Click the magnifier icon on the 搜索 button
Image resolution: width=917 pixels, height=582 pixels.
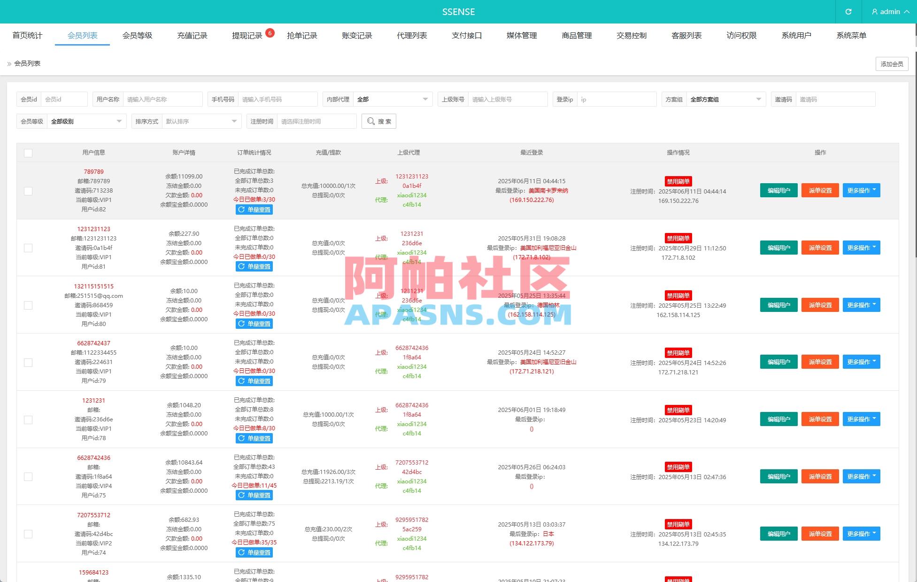click(x=371, y=121)
